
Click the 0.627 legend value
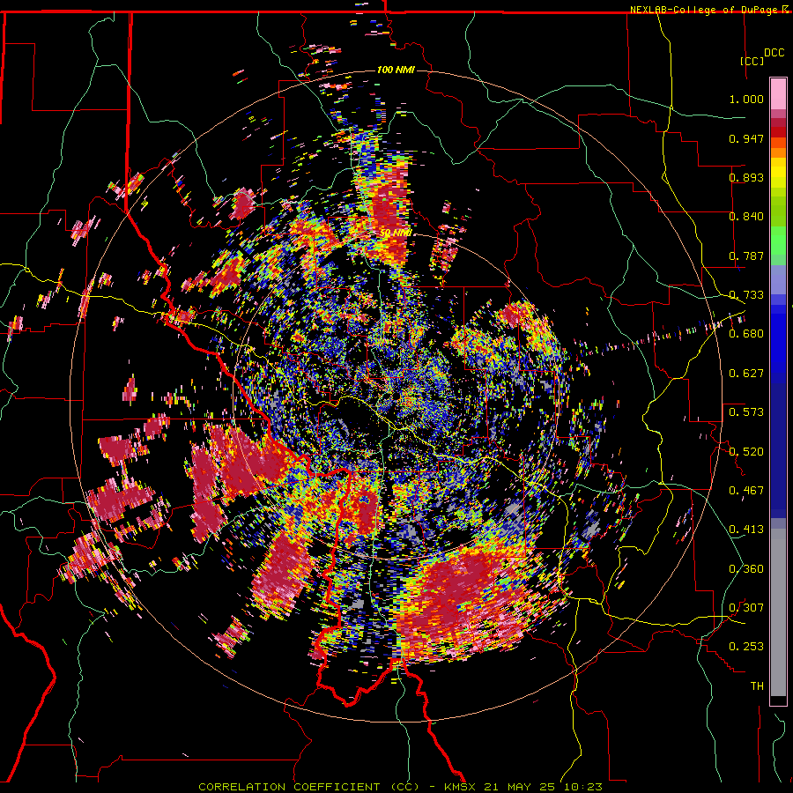[746, 374]
